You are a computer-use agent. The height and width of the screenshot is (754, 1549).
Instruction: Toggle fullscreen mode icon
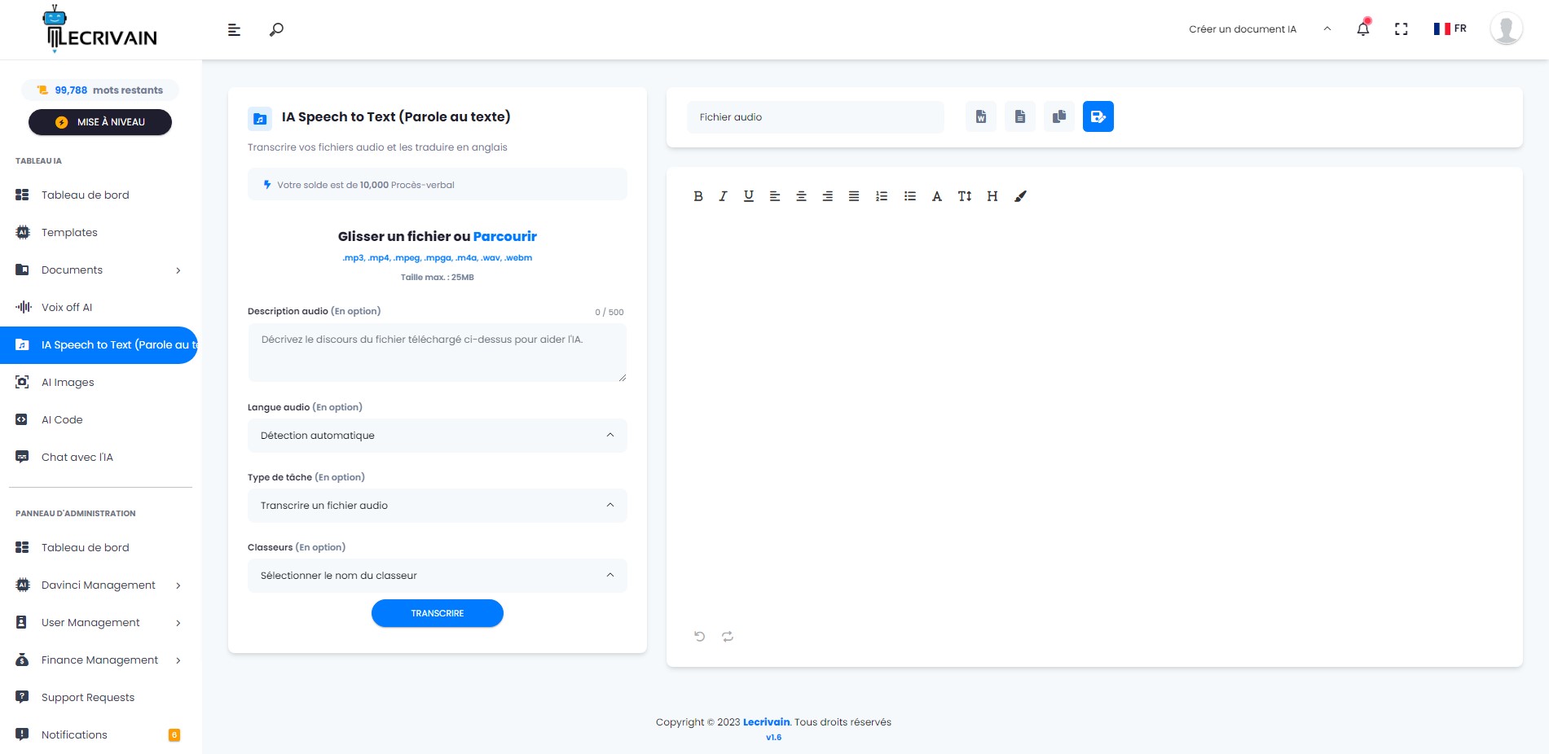tap(1401, 29)
